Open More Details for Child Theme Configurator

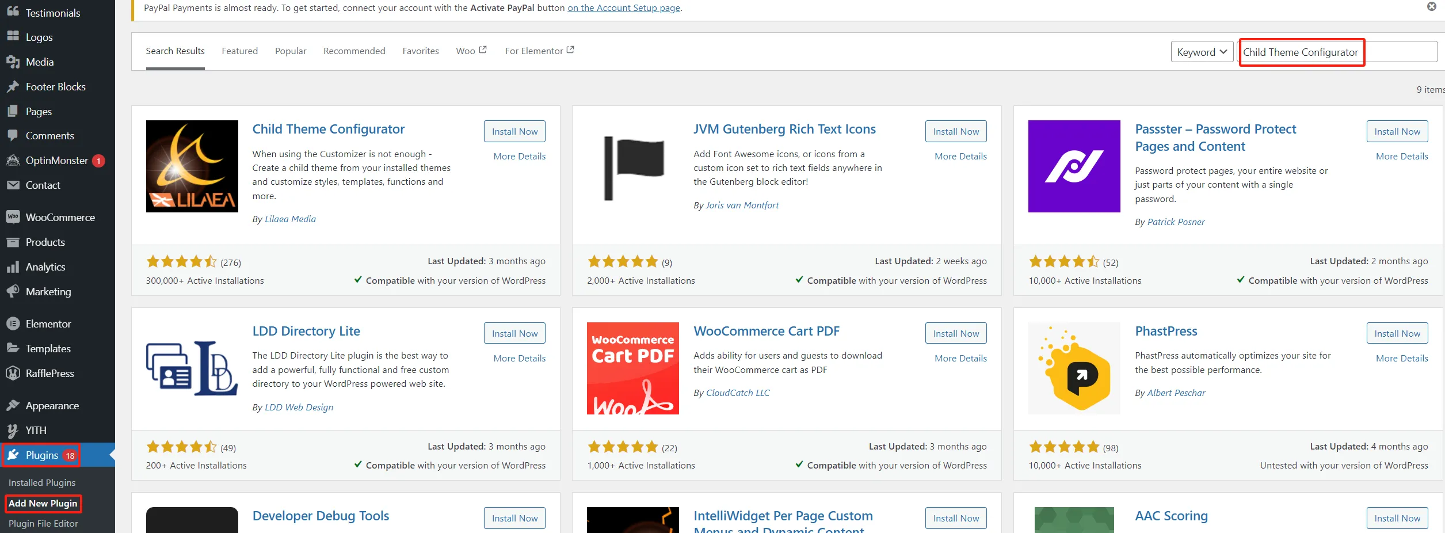[520, 157]
